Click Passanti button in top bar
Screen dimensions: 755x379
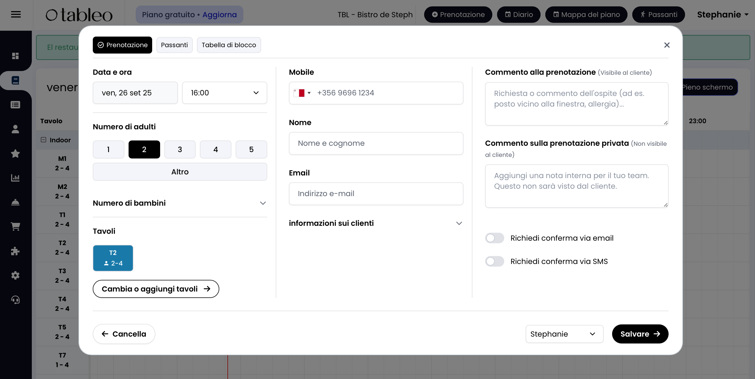click(658, 15)
